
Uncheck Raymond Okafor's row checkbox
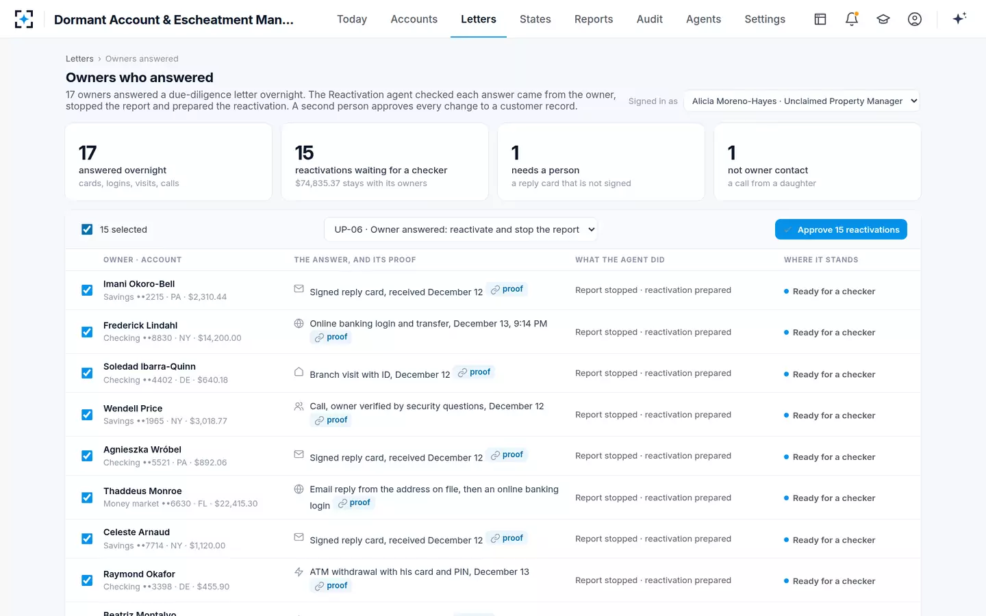87,580
